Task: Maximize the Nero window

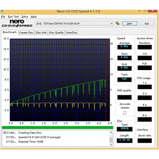Action: tap(145, 10)
